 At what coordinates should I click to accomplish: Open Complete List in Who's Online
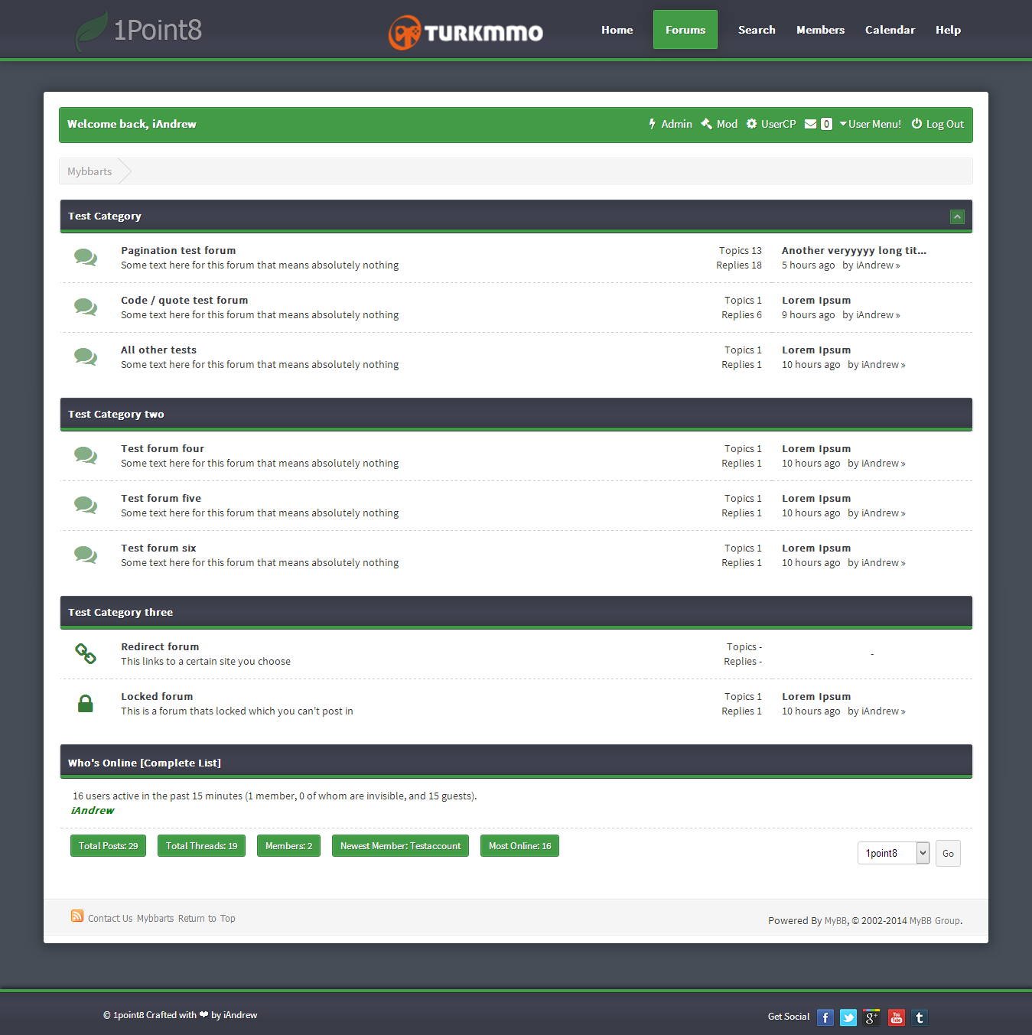click(x=181, y=763)
